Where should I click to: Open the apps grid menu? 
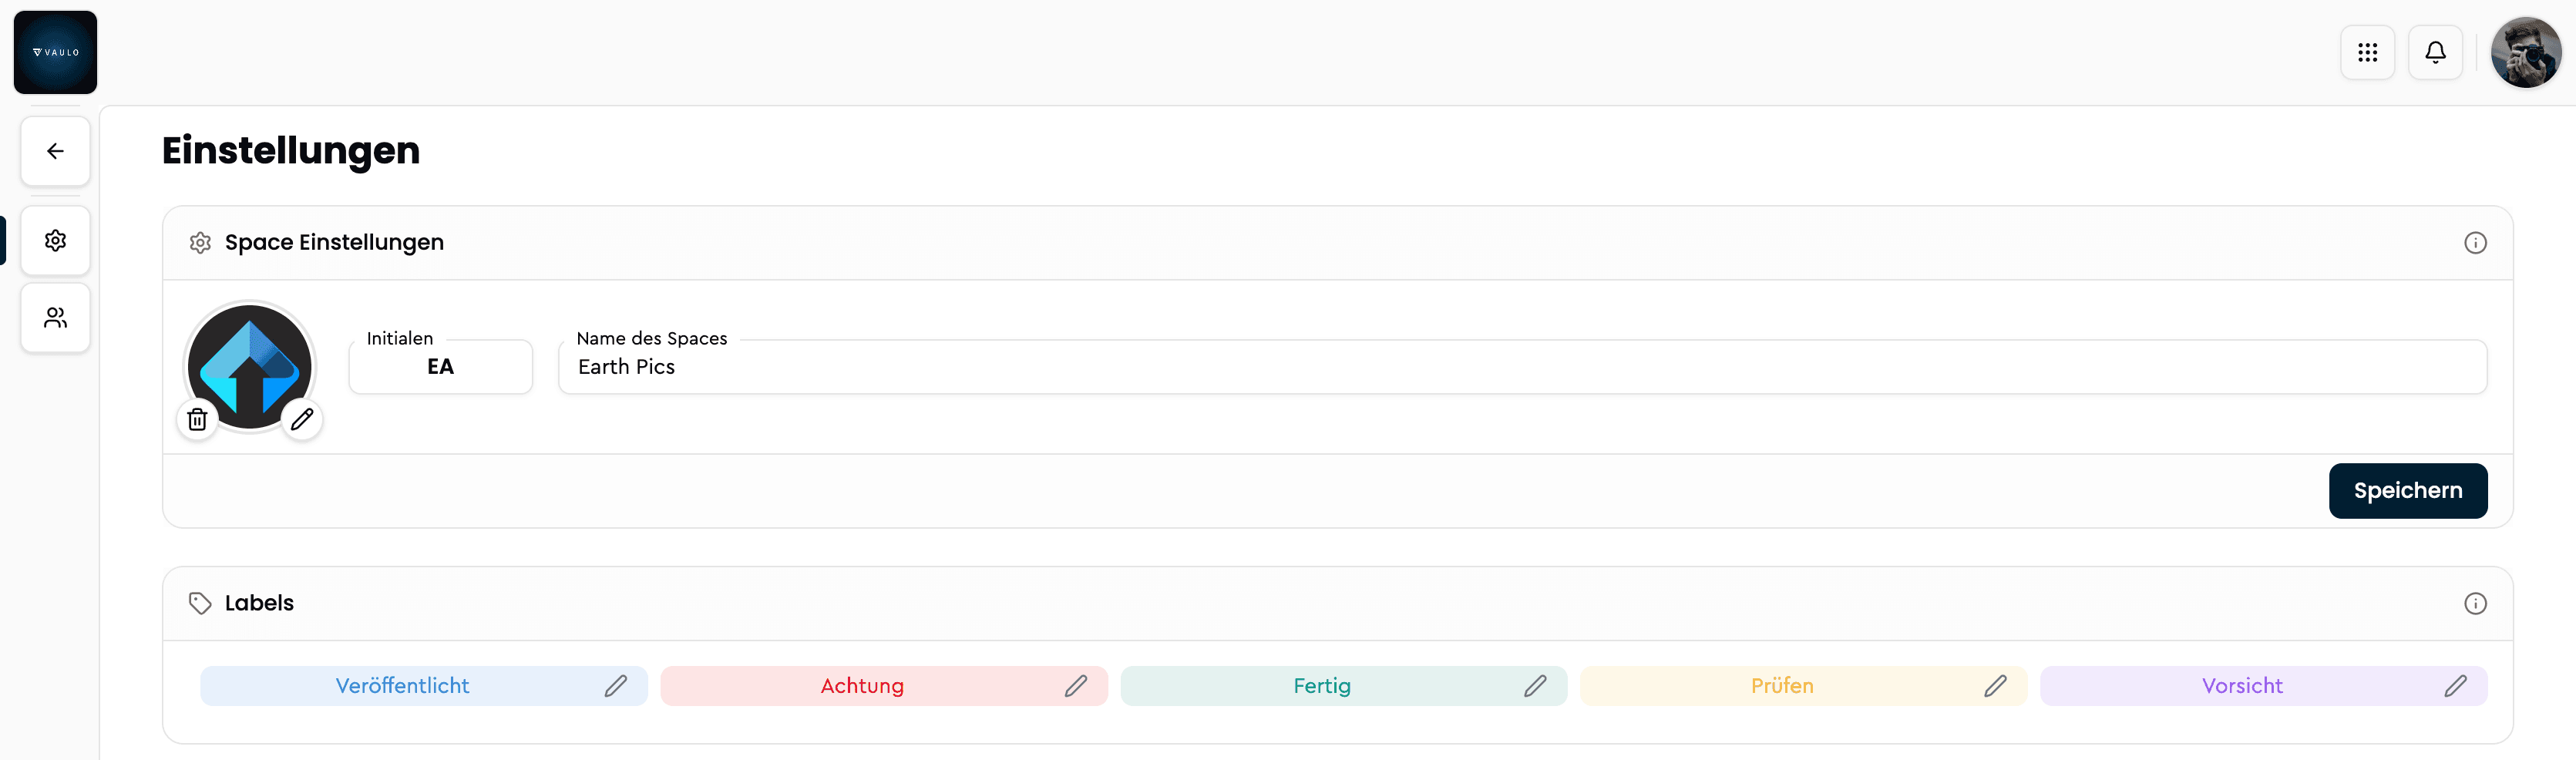(x=2367, y=52)
